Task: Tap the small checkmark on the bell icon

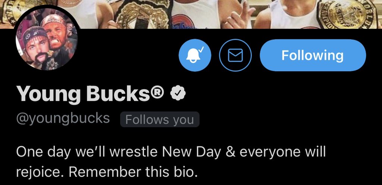Action: [x=201, y=50]
